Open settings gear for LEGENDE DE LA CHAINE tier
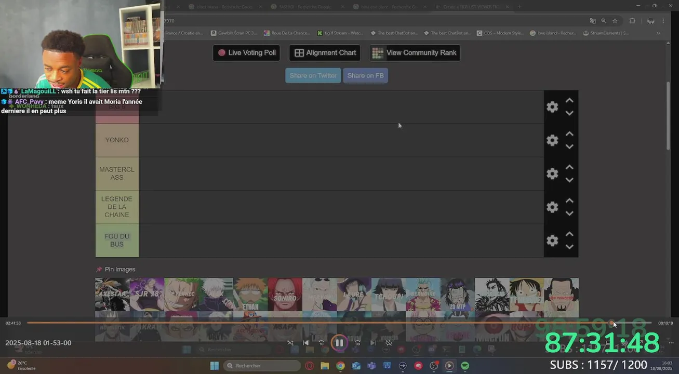Viewport: 679px width, 374px height. coord(552,207)
